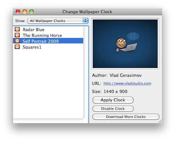Minimize the window using the yellow button
175x141 pixels.
[x=24, y=12]
